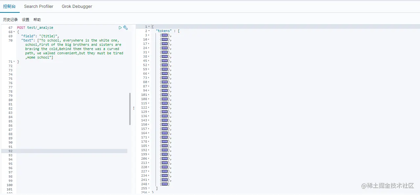420x195 pixels.
Task: Switch to the 控制台 tab
Action: click(9, 6)
